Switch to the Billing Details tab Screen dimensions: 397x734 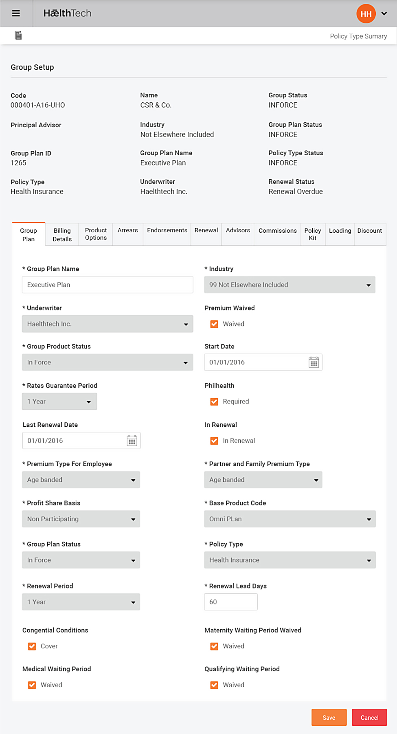click(62, 235)
